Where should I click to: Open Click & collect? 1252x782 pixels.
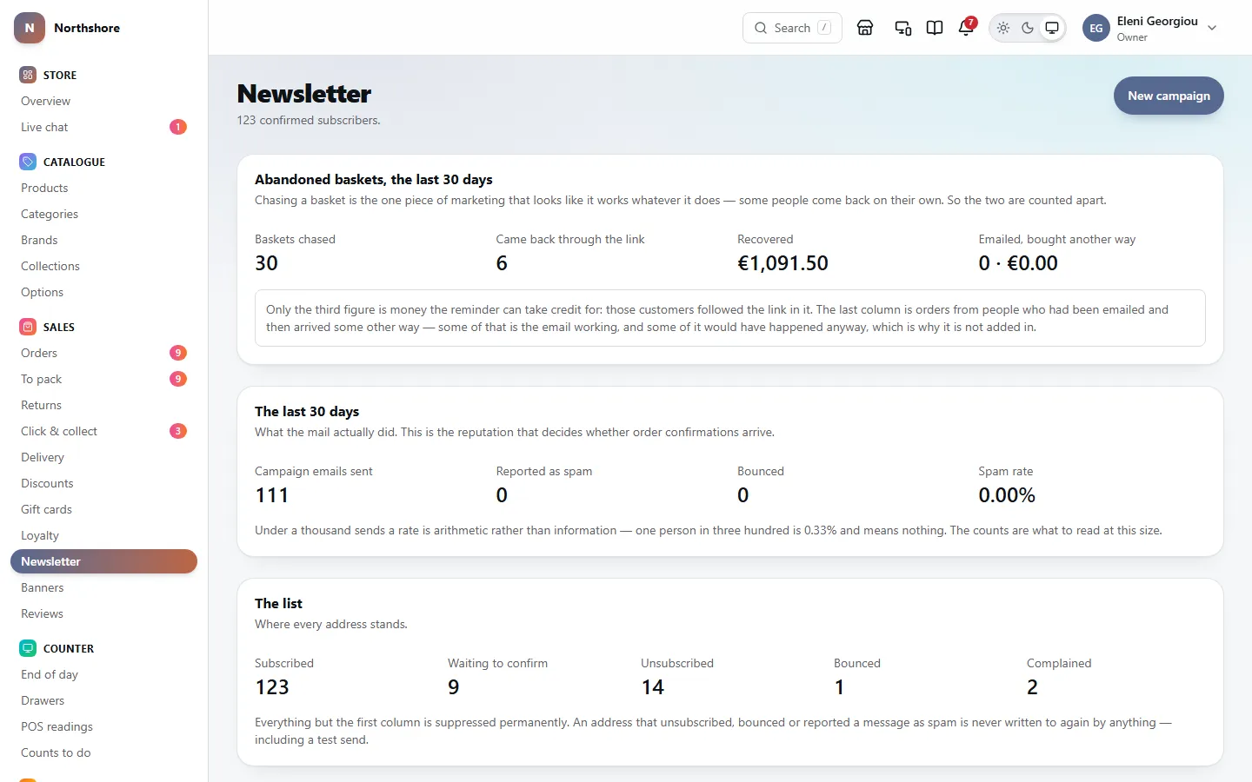[104, 431]
